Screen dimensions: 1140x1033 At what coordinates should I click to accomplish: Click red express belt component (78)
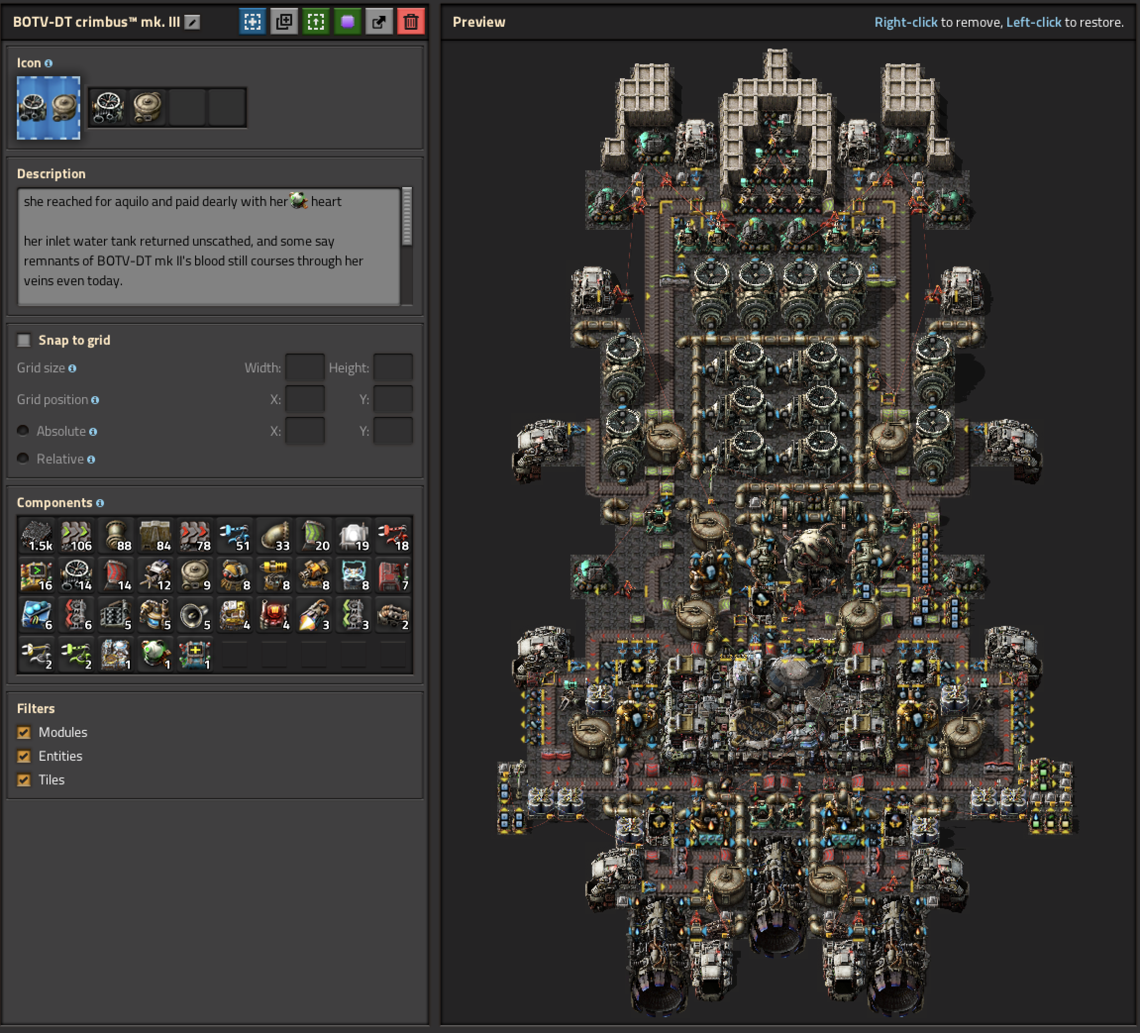[195, 535]
